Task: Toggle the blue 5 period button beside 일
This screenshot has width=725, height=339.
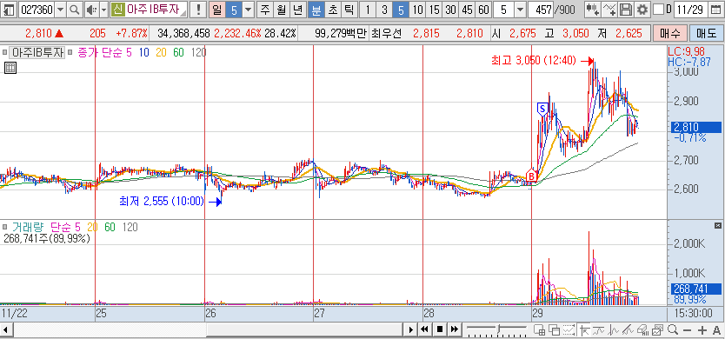Action: (x=234, y=10)
